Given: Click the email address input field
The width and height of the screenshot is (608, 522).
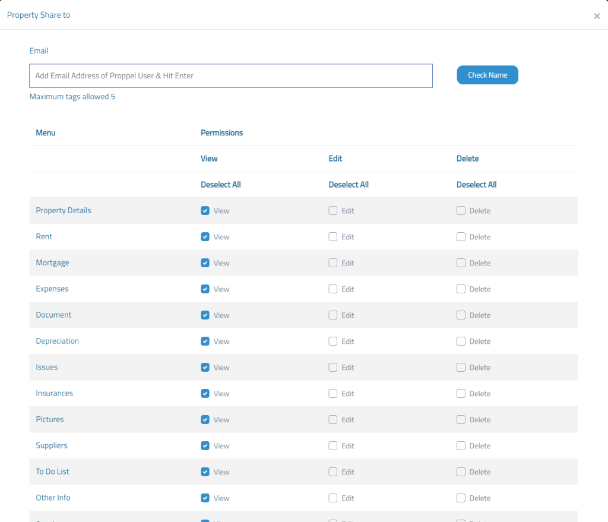Looking at the screenshot, I should click(x=230, y=76).
